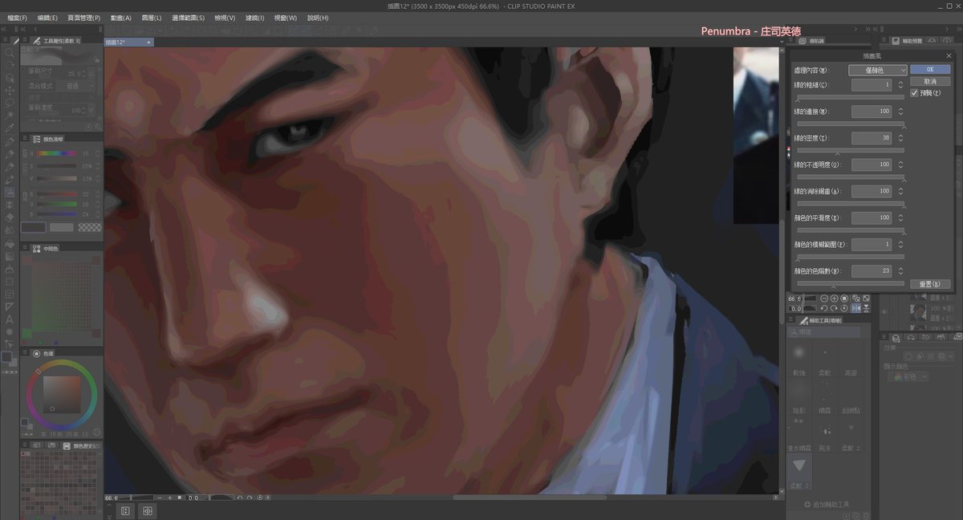963x520 pixels.
Task: Select the eraser tool
Action: [x=10, y=217]
